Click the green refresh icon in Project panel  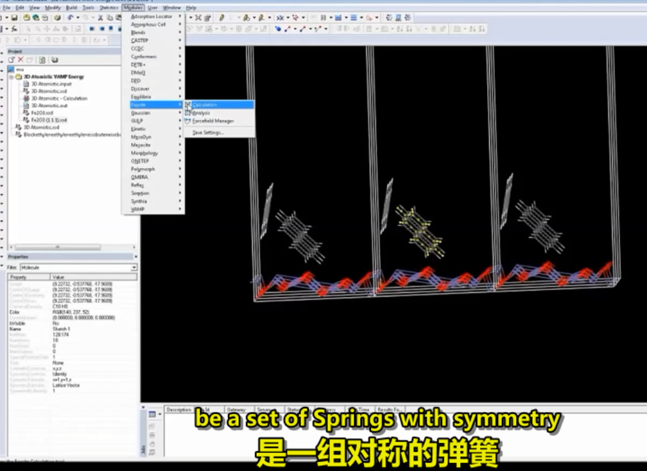[42, 60]
